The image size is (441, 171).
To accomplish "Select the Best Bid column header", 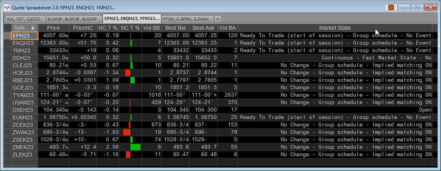I will pyautogui.click(x=175, y=28).
